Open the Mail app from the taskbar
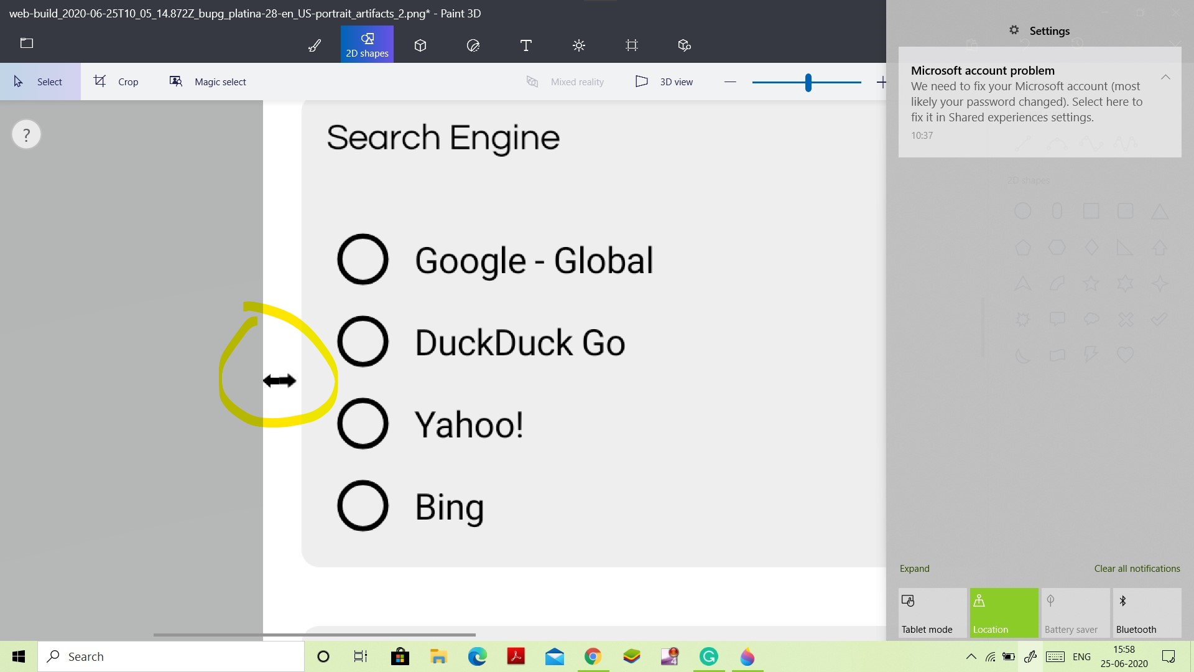Screen dimensions: 1194x672 (554, 656)
